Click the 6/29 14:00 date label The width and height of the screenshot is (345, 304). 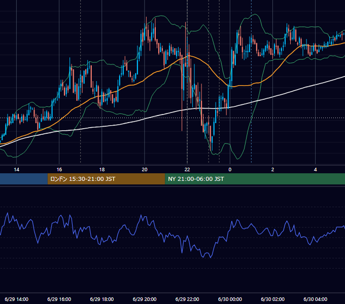point(17,299)
